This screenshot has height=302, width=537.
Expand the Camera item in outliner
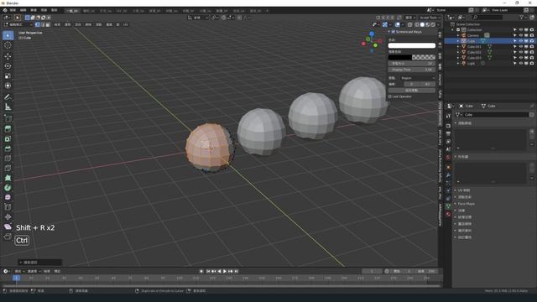(x=458, y=35)
